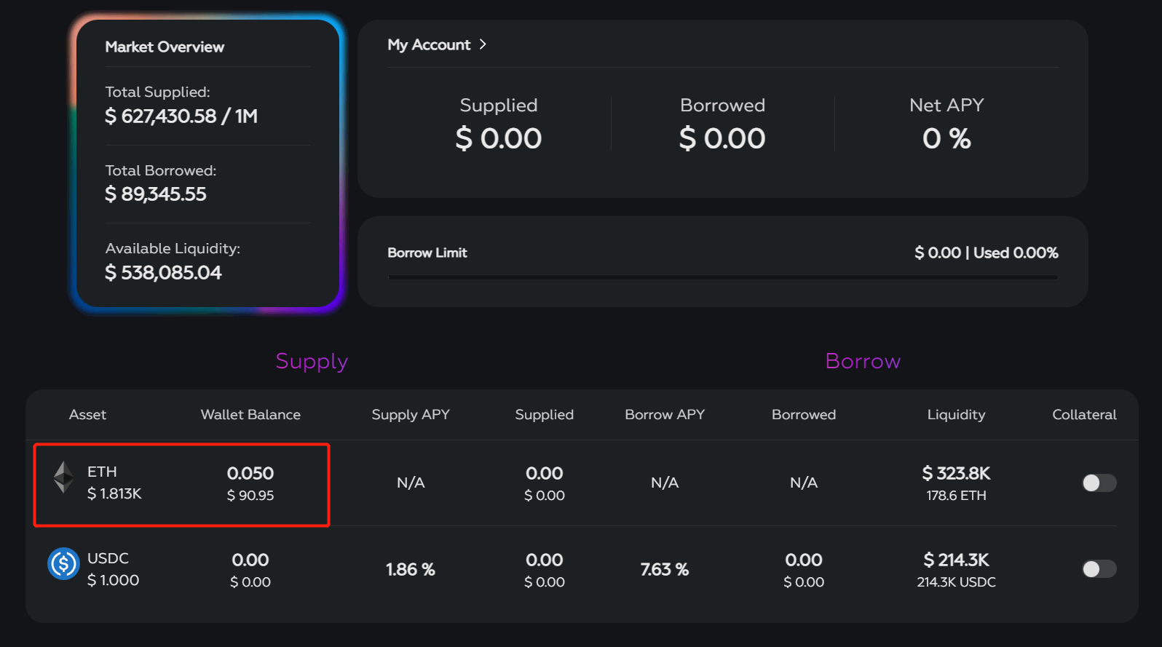1162x647 pixels.
Task: Click USDC liquidity $ 214.3K
Action: [x=956, y=560]
